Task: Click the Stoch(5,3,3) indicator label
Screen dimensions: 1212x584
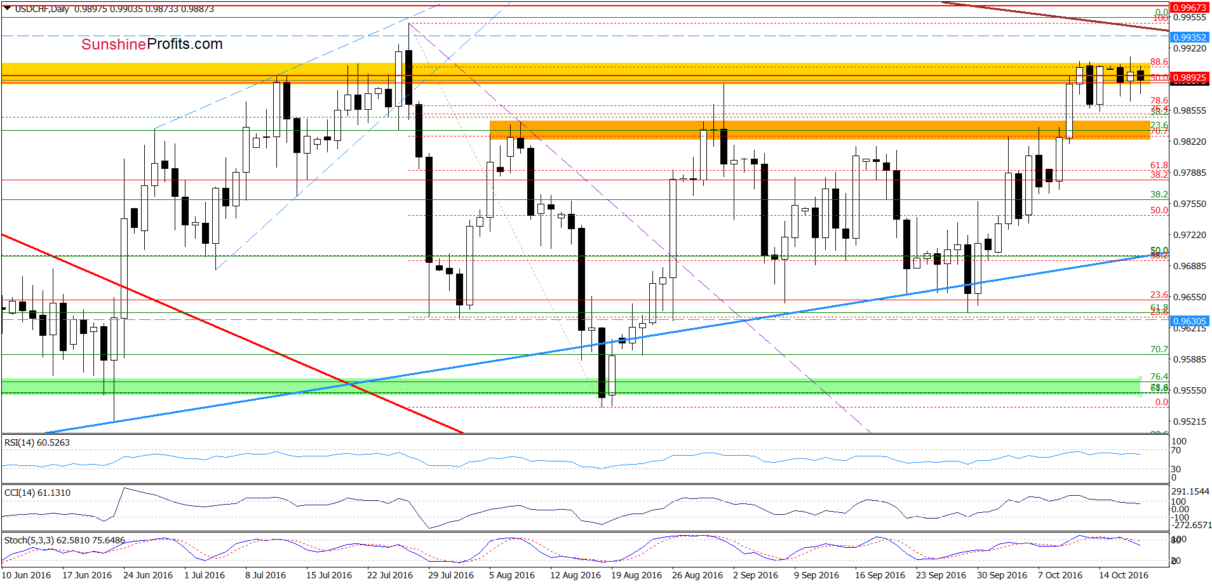Action: (x=65, y=540)
